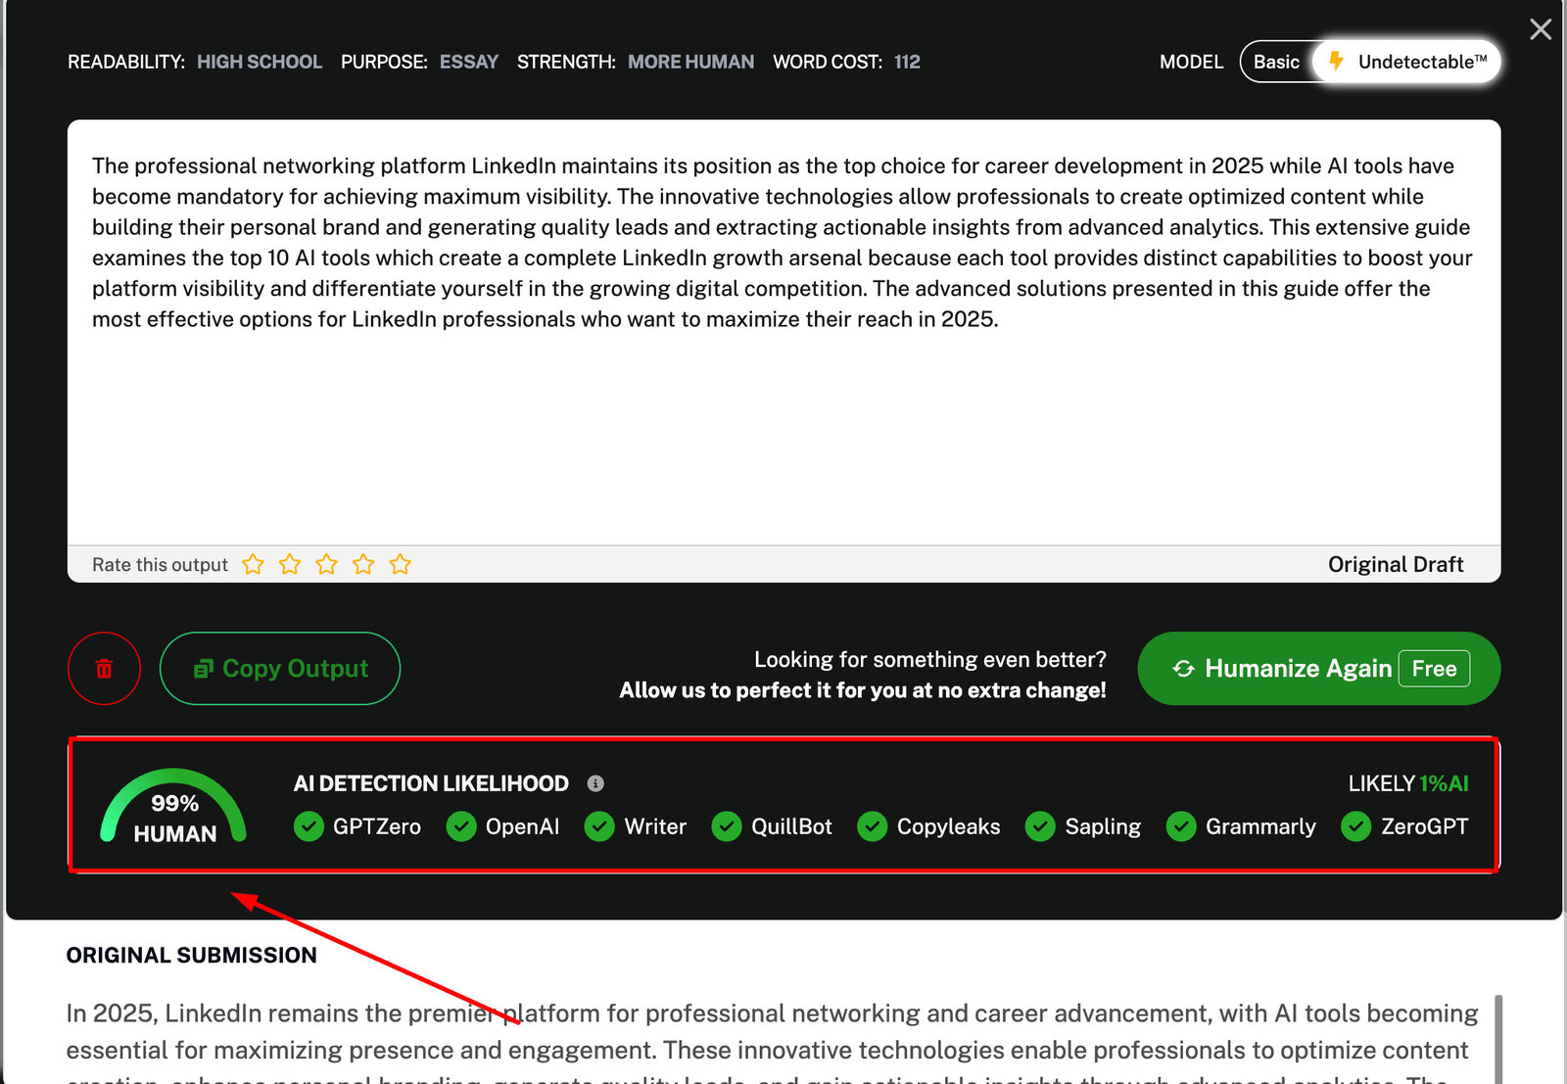Click the OpenAI green checkmark icon
This screenshot has width=1567, height=1084.
point(461,826)
